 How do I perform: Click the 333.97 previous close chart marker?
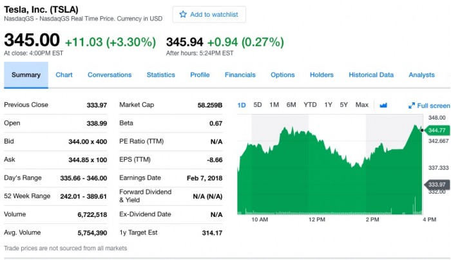tap(437, 185)
